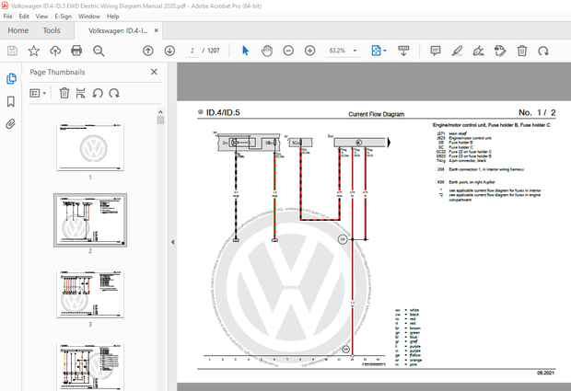Open the Help menu

(x=113, y=17)
